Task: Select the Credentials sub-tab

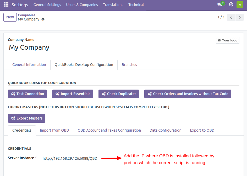Action: click(x=22, y=130)
